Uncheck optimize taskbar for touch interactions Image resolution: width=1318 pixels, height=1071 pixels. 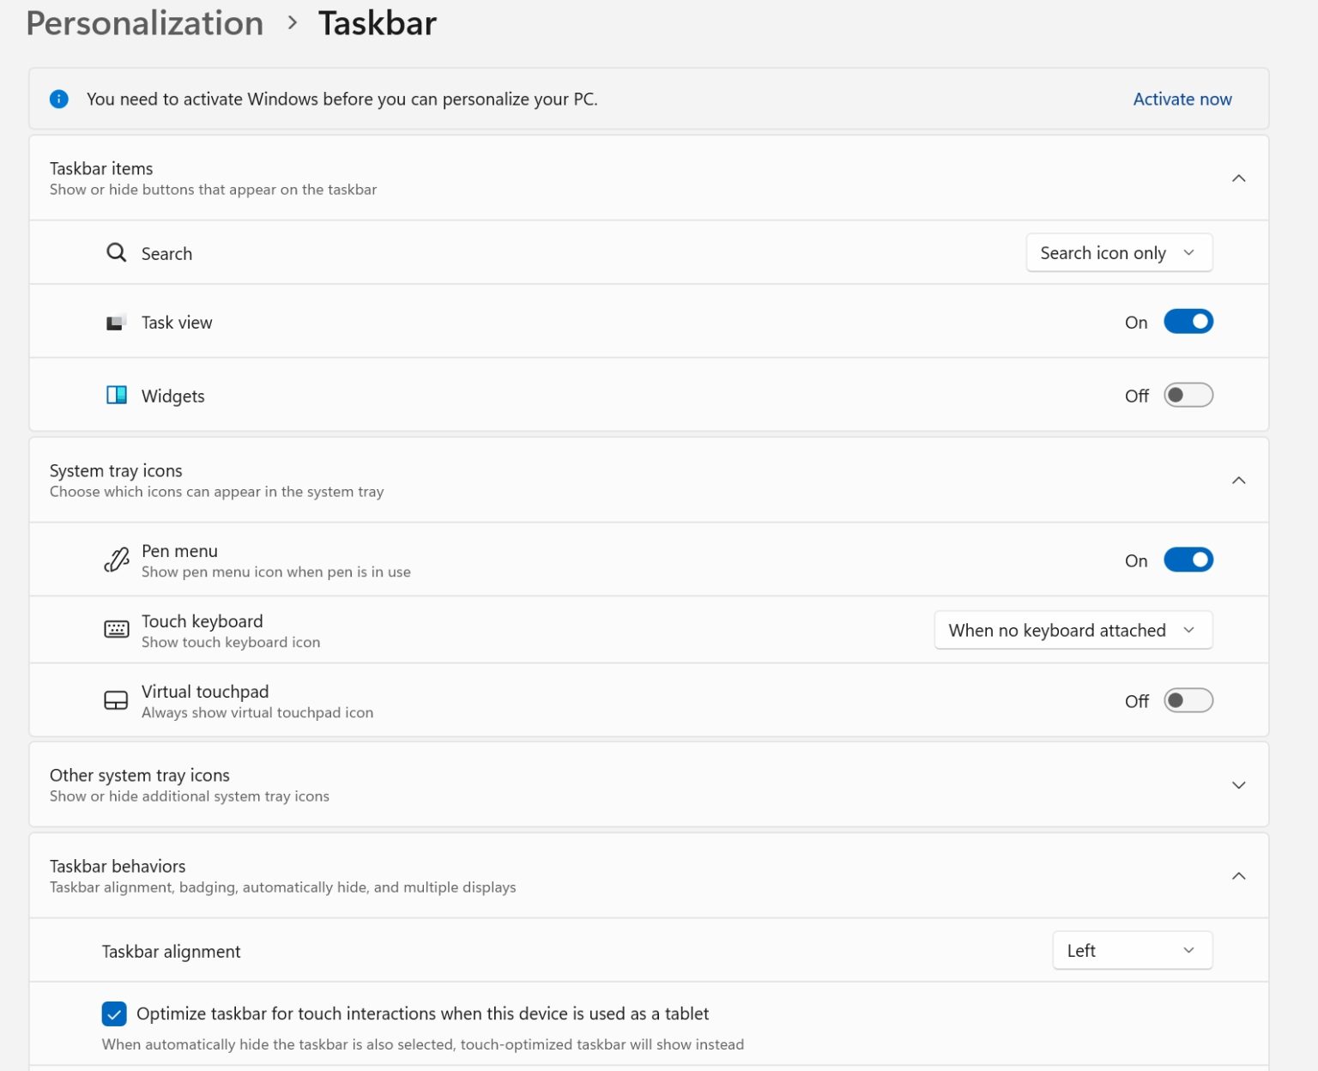click(113, 1014)
